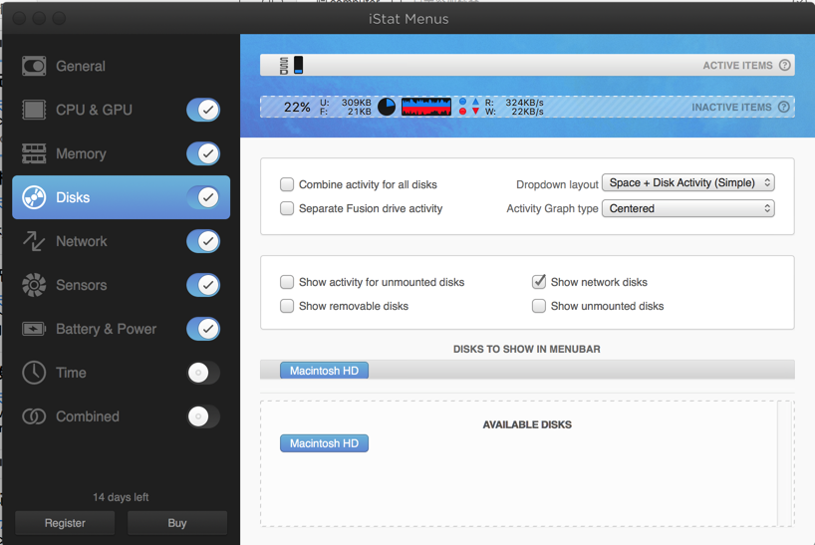Click the Battery & Power icon
The height and width of the screenshot is (545, 815).
click(34, 329)
